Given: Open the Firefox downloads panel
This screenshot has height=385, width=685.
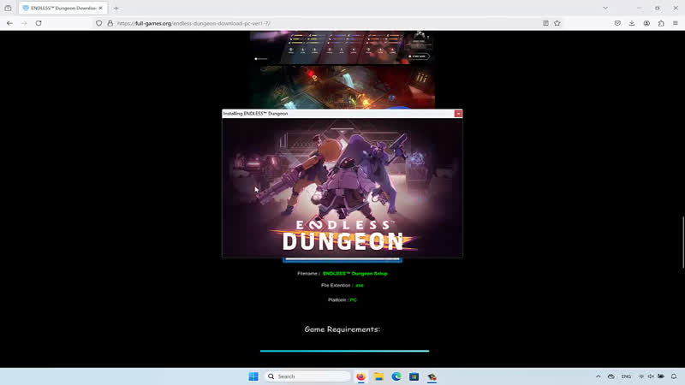Looking at the screenshot, I should pos(632,23).
